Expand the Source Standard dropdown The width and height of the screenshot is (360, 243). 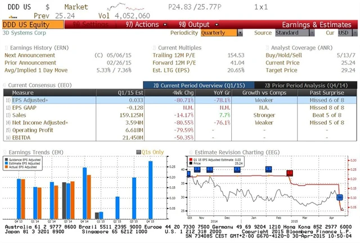tap(290, 33)
